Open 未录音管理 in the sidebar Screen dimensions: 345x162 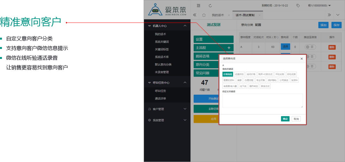point(162,72)
